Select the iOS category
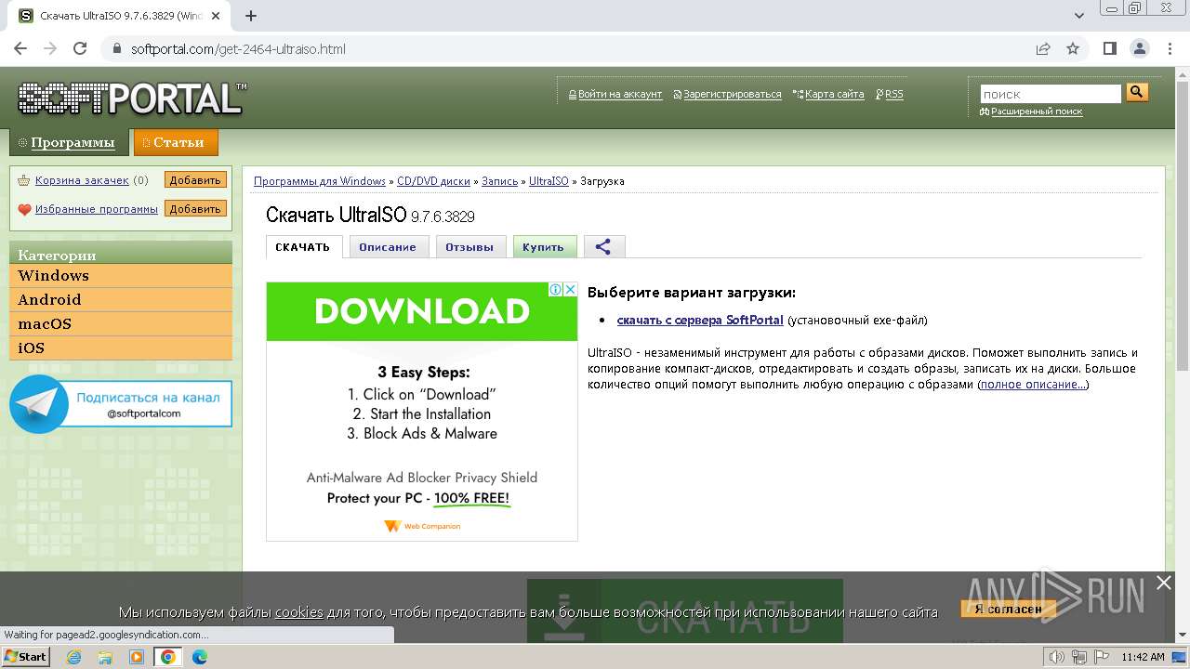This screenshot has height=669, width=1190. click(x=121, y=348)
